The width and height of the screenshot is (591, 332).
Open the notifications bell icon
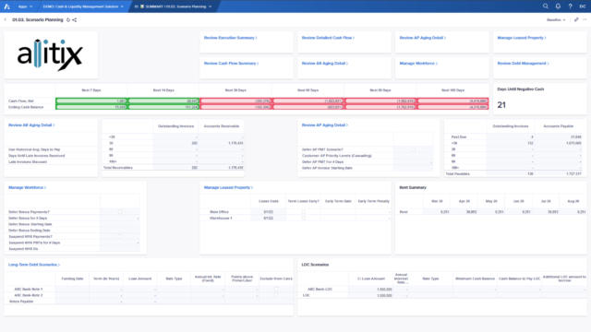[x=558, y=6]
